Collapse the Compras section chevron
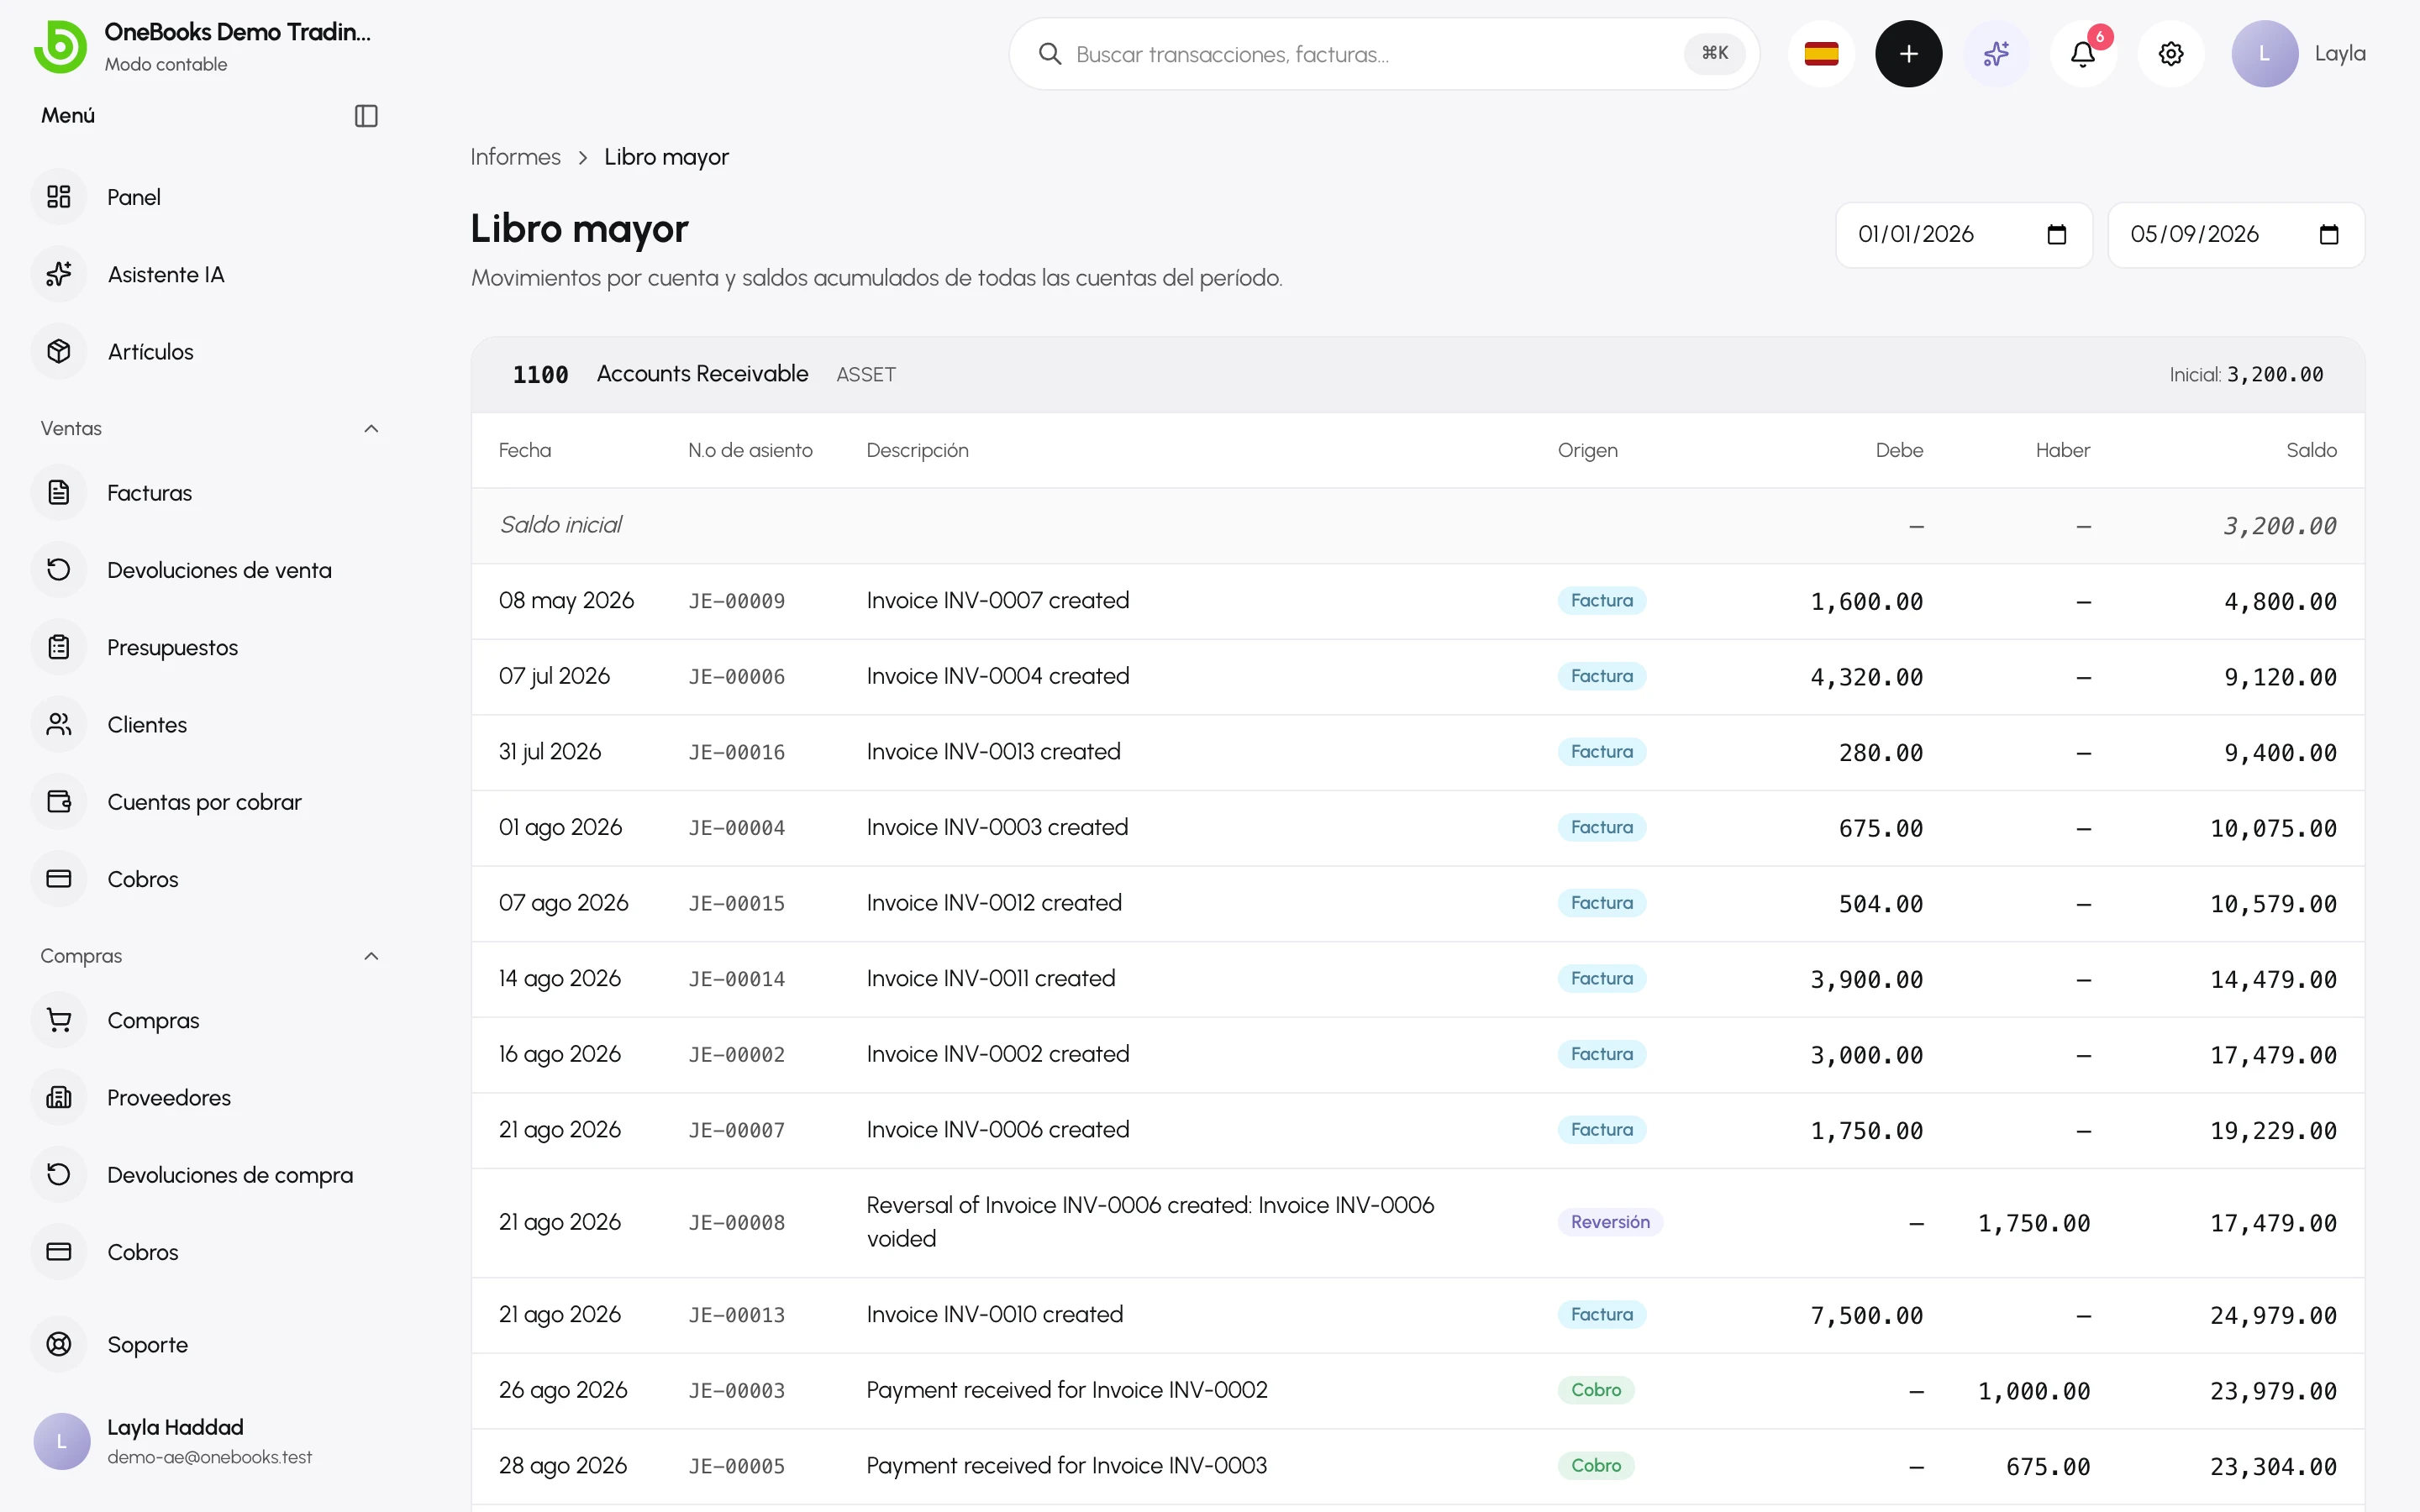This screenshot has height=1512, width=2420. click(371, 956)
